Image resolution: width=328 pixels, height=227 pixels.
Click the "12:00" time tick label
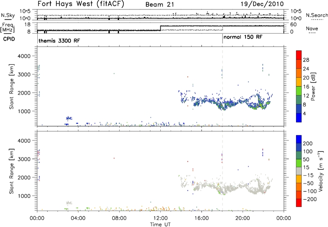click(x=160, y=218)
